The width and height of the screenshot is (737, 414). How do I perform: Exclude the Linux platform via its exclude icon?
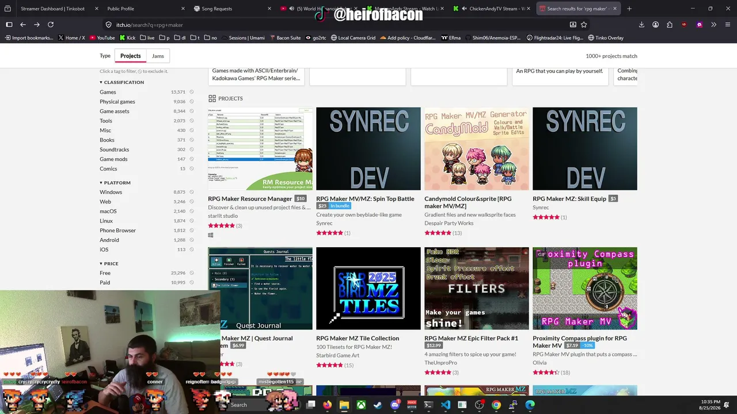click(192, 221)
